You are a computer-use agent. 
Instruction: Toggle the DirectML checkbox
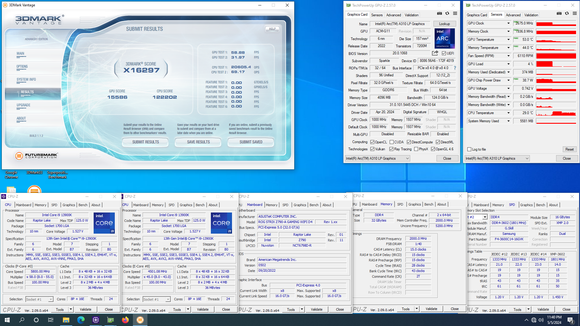[x=438, y=142]
